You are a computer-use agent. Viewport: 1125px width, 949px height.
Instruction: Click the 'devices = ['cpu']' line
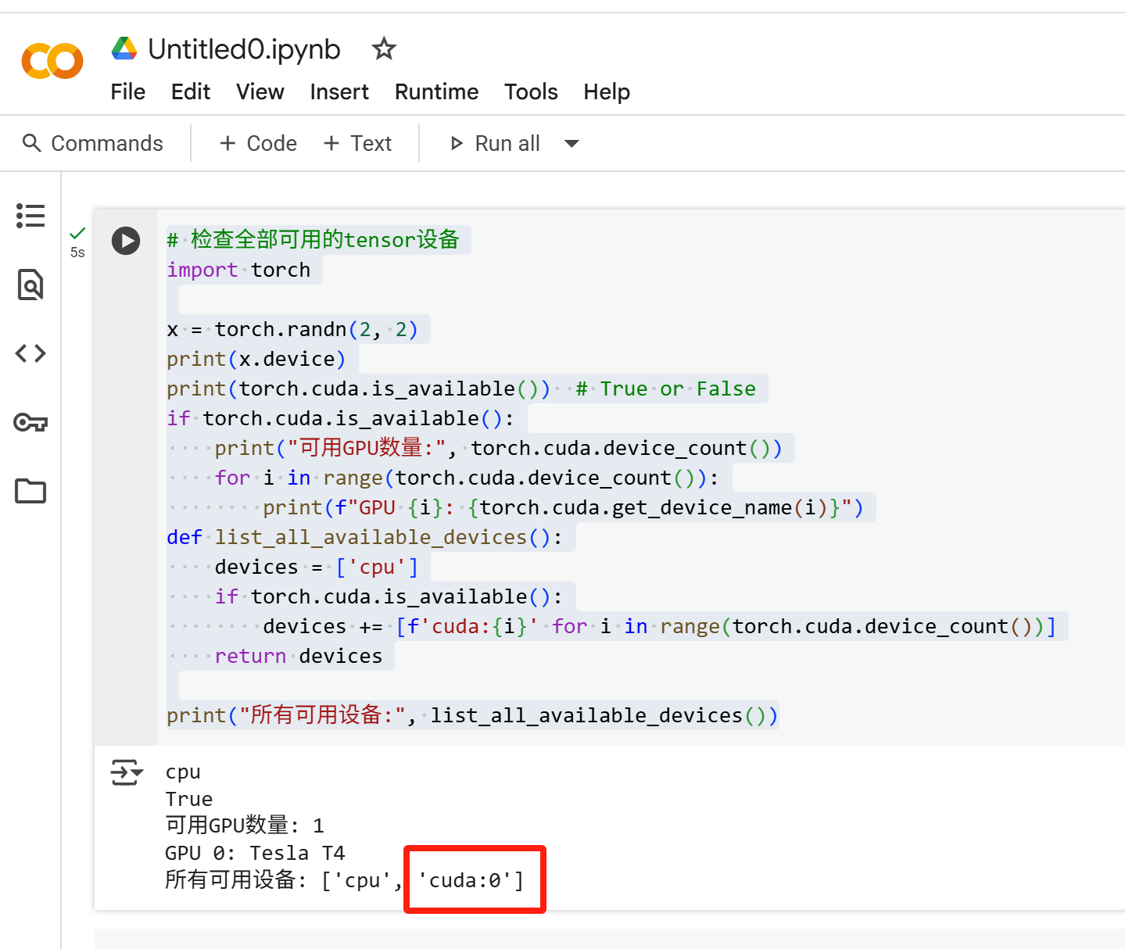317,567
